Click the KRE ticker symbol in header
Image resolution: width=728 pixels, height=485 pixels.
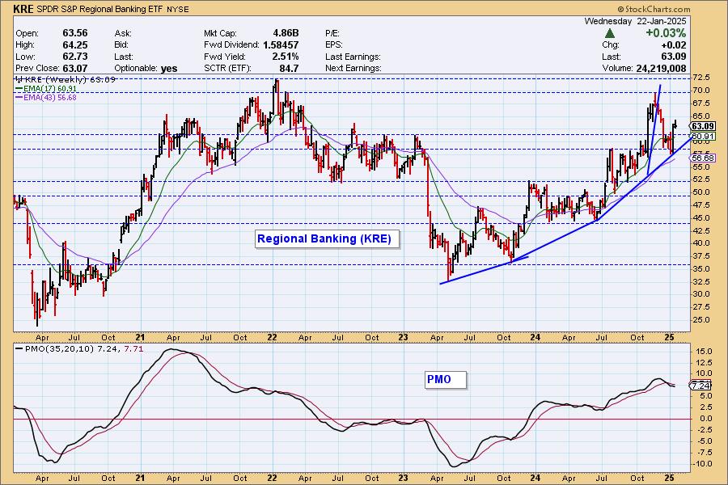(x=23, y=9)
